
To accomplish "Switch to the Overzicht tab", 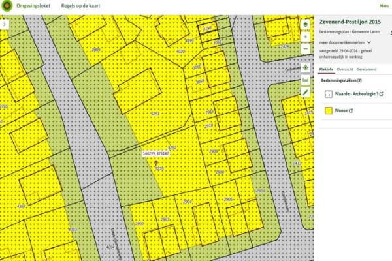I will point(345,68).
